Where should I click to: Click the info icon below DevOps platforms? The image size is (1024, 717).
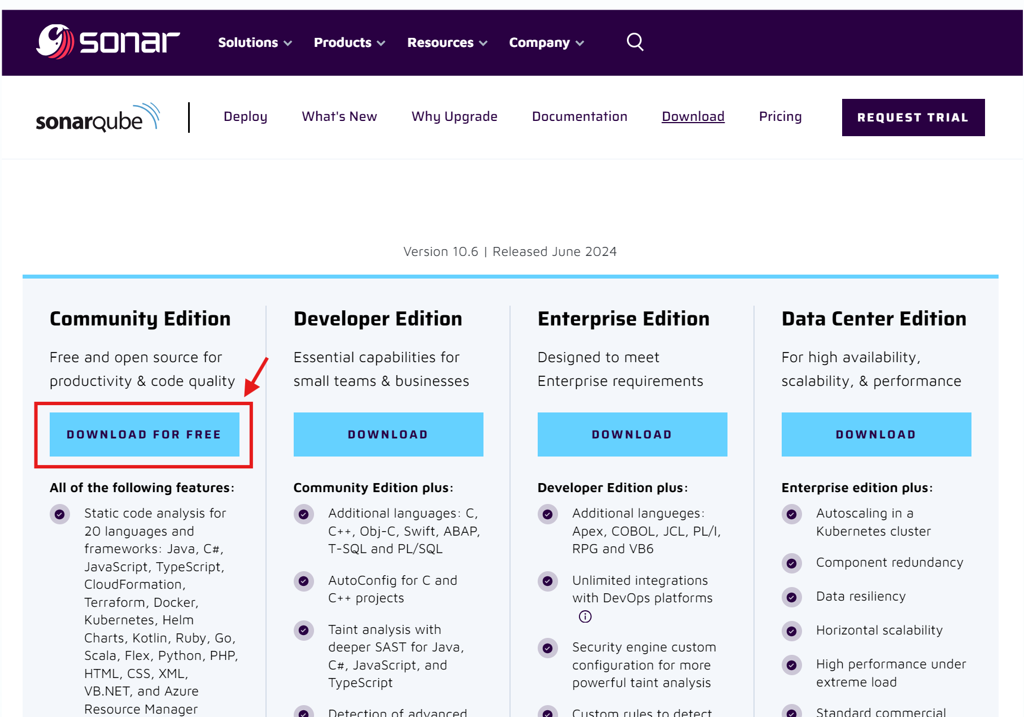click(585, 616)
